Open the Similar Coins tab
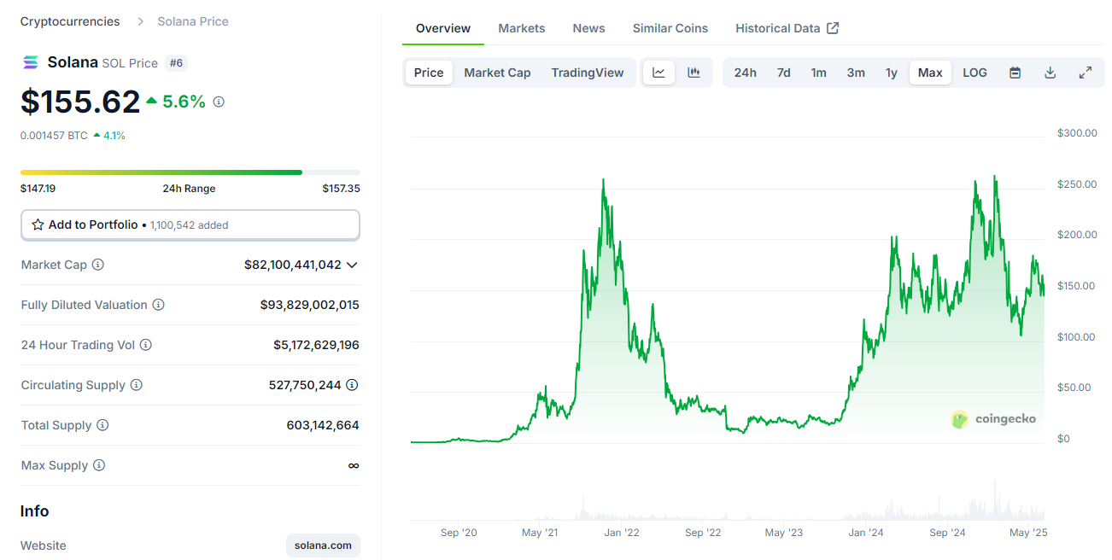This screenshot has width=1112, height=560. tap(670, 28)
